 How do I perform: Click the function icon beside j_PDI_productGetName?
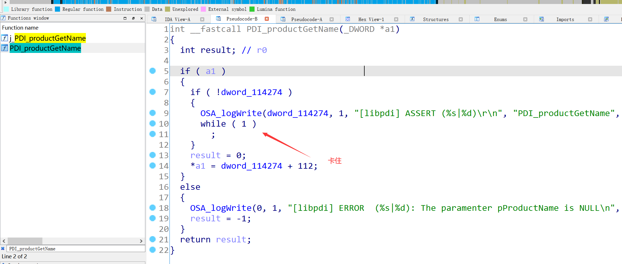pyautogui.click(x=5, y=38)
